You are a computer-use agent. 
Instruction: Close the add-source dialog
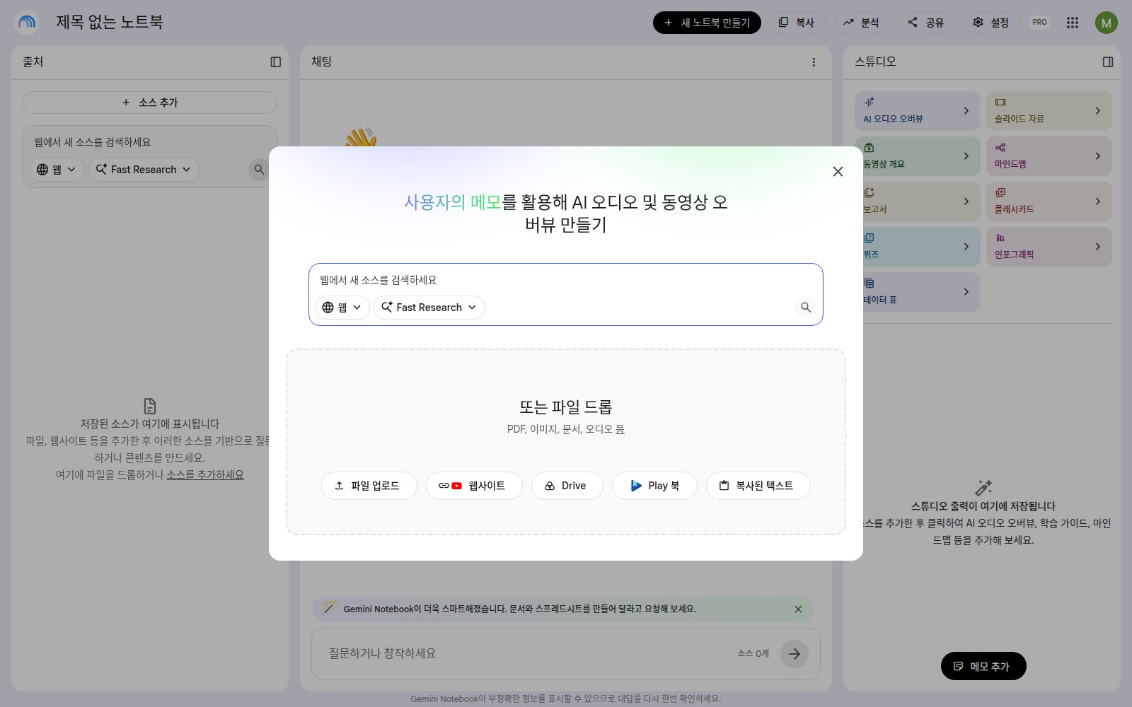(x=838, y=172)
